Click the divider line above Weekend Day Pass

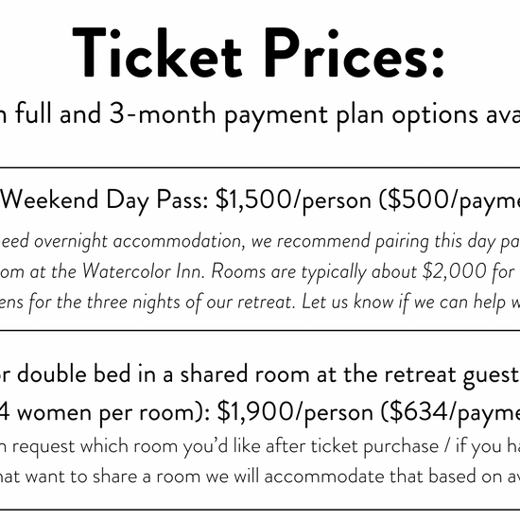pyautogui.click(x=260, y=167)
